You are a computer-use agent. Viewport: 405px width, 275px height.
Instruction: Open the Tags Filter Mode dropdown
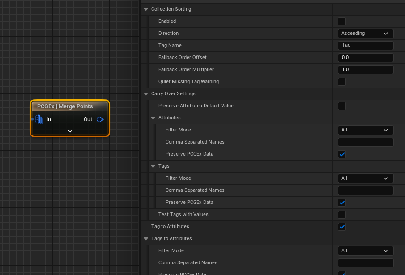365,178
